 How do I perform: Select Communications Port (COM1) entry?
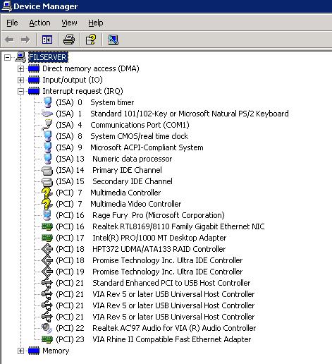pyautogui.click(x=123, y=125)
